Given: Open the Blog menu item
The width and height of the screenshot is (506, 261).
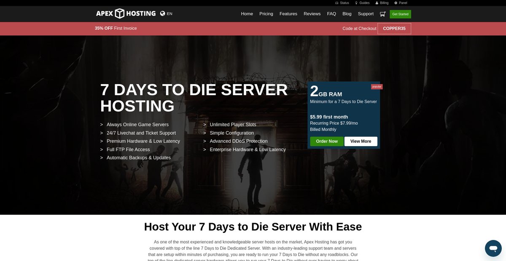Looking at the screenshot, I should coord(347,14).
